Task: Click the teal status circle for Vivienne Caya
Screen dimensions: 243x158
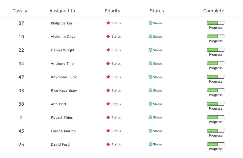Action: 151,36
